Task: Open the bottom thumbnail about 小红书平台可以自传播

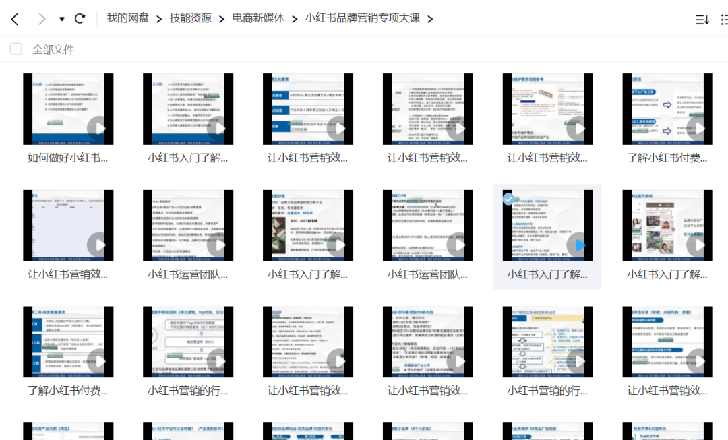Action: pyautogui.click(x=188, y=431)
